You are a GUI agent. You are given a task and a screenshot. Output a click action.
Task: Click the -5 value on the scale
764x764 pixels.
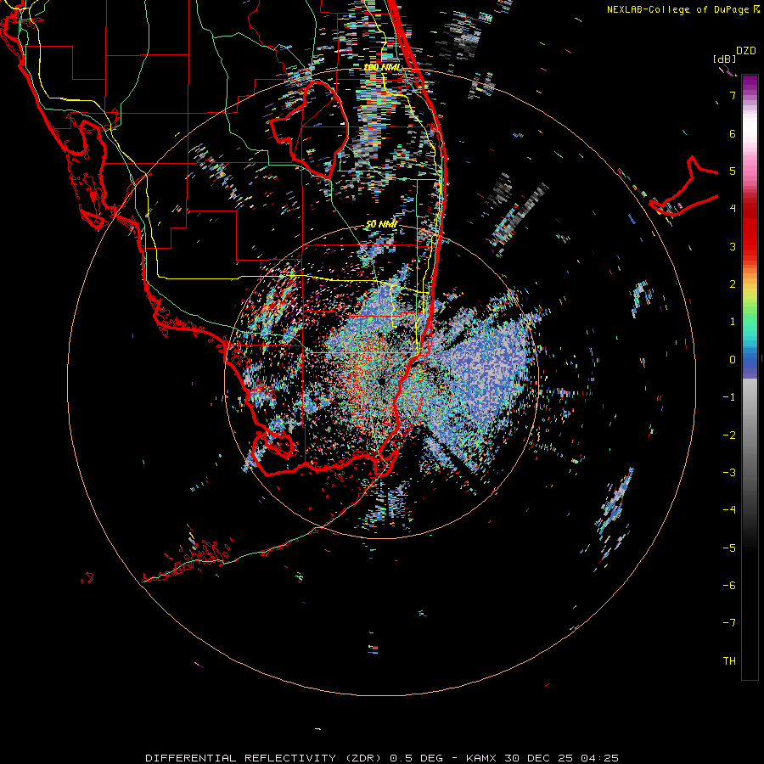pos(729,548)
